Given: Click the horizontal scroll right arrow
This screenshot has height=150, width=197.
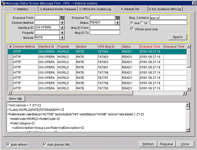Looking at the screenshot, I should [x=184, y=93].
